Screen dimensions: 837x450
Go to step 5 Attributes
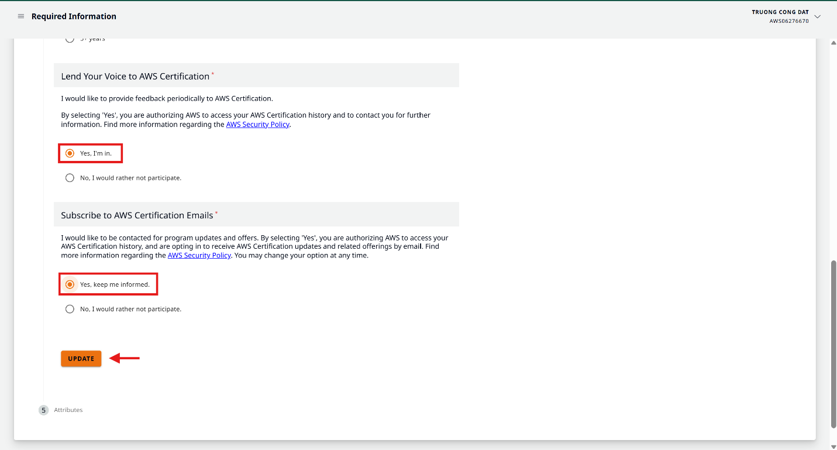pyautogui.click(x=61, y=410)
